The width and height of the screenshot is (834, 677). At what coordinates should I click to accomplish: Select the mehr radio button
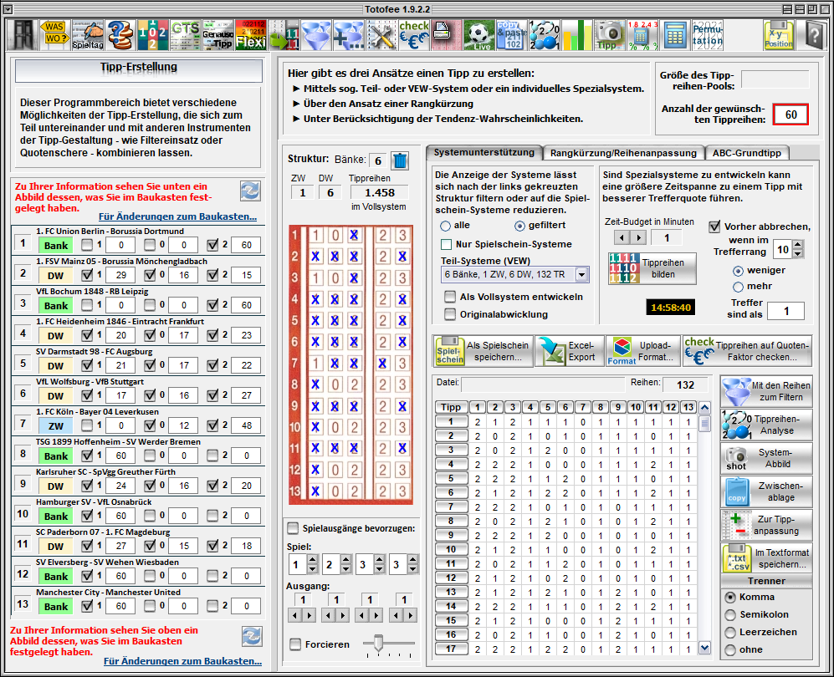click(x=739, y=287)
